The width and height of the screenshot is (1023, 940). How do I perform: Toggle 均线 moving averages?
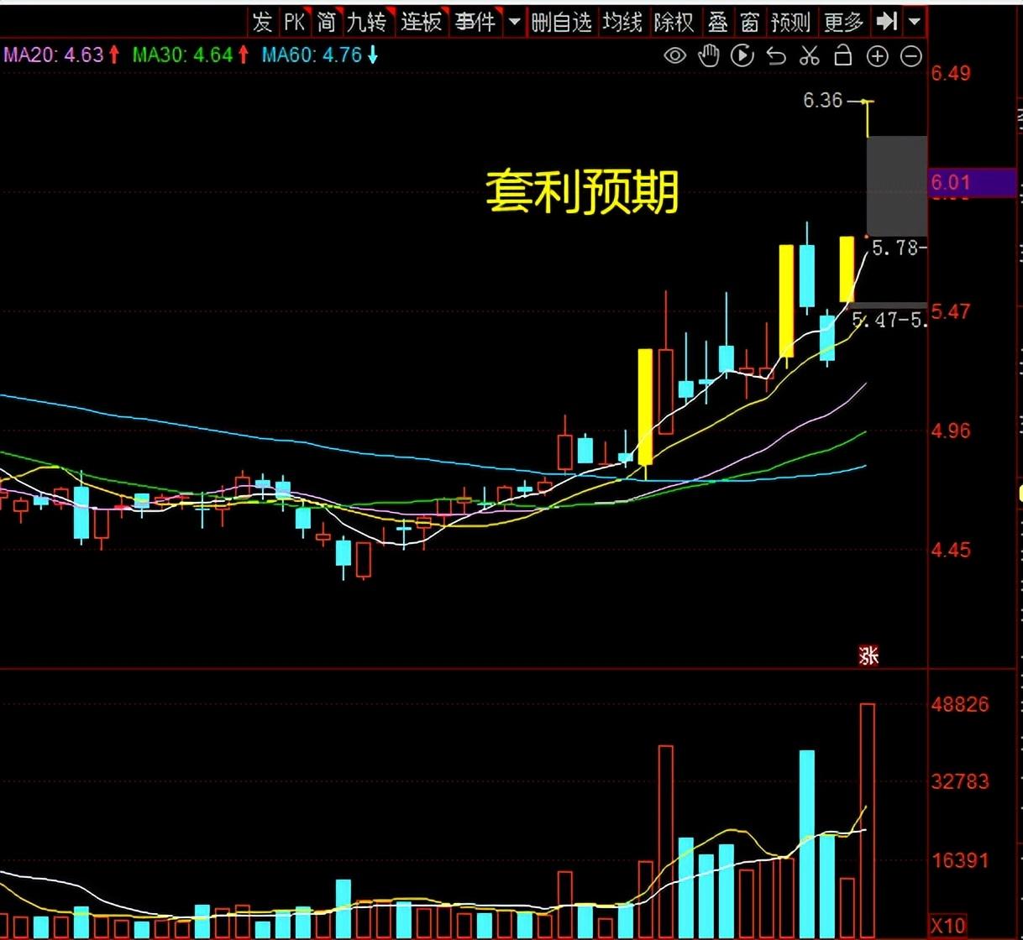pos(622,22)
